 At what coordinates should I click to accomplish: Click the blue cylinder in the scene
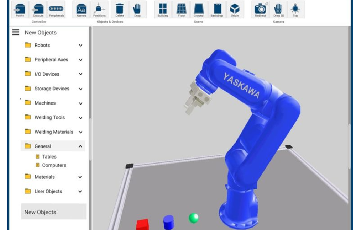(169, 222)
